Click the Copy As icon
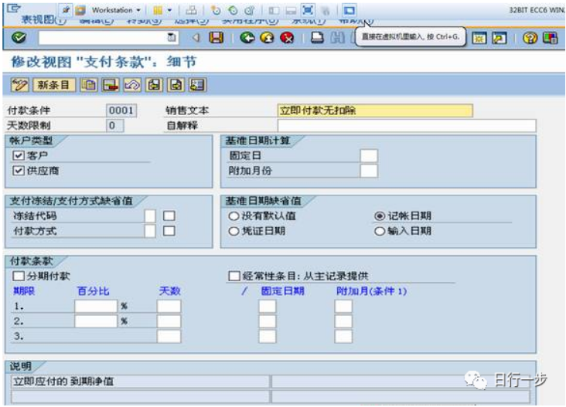The height and width of the screenshot is (407, 566). [89, 85]
